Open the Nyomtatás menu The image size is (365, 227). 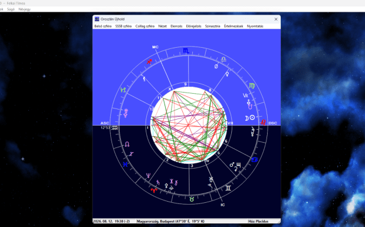(255, 27)
